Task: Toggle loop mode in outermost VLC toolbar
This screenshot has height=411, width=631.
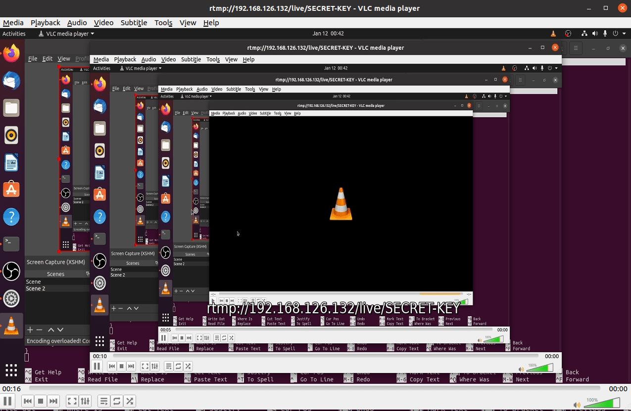Action: tap(117, 401)
